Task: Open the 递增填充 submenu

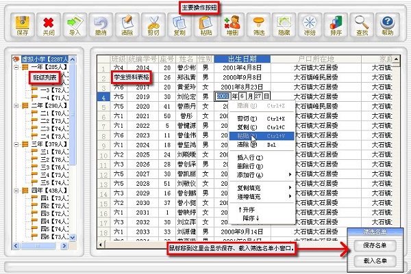Action: click(262, 196)
